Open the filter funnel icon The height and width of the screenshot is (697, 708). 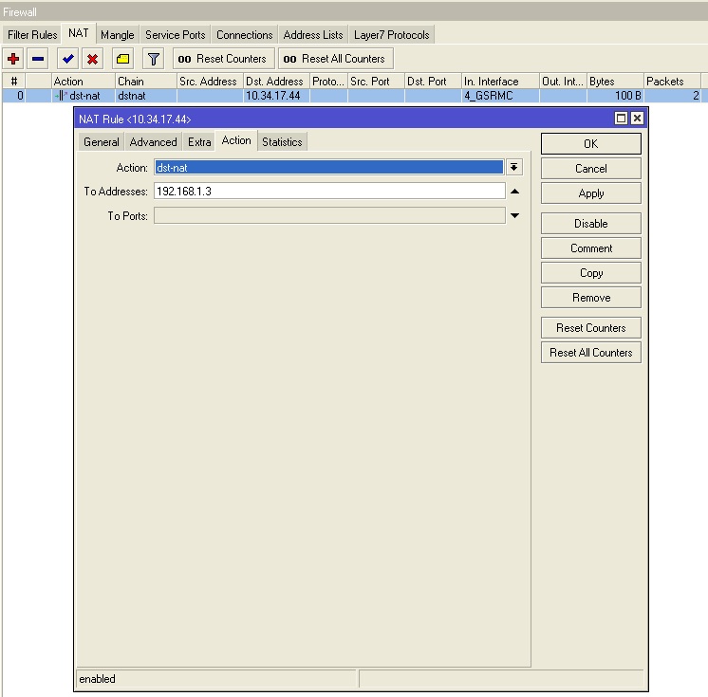(154, 59)
